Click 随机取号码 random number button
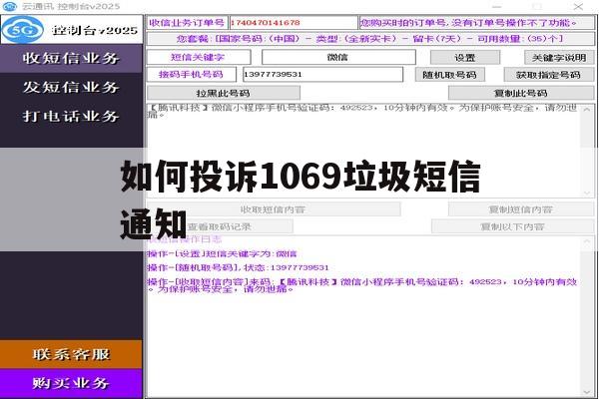This screenshot has height=399, width=599. (449, 75)
